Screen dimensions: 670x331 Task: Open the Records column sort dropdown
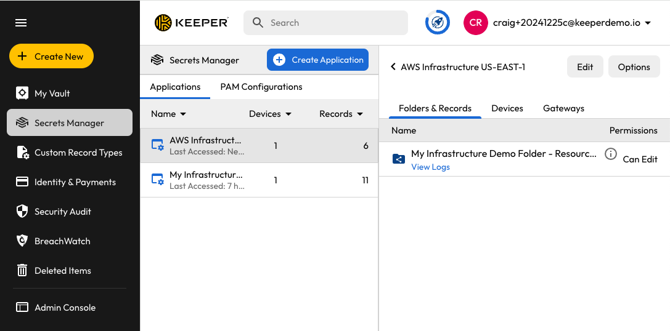pos(341,114)
